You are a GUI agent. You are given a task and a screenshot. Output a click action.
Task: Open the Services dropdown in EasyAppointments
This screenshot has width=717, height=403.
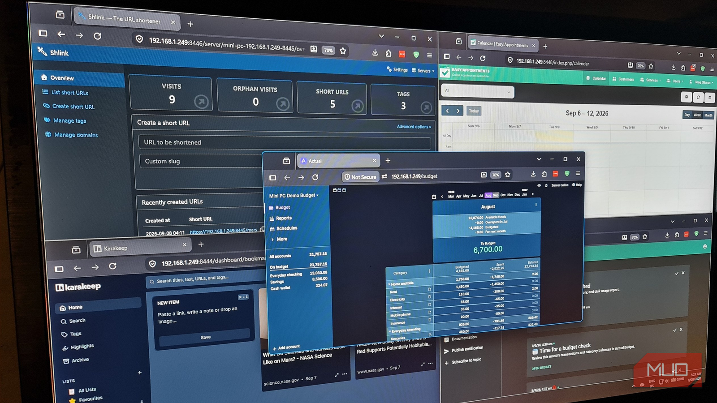[x=651, y=80]
